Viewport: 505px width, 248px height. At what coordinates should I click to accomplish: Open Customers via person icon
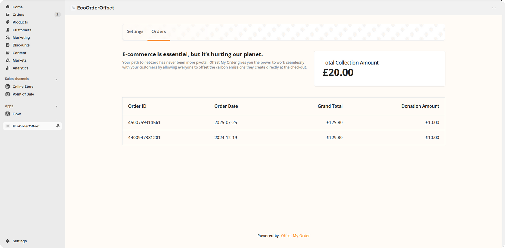[x=8, y=30]
